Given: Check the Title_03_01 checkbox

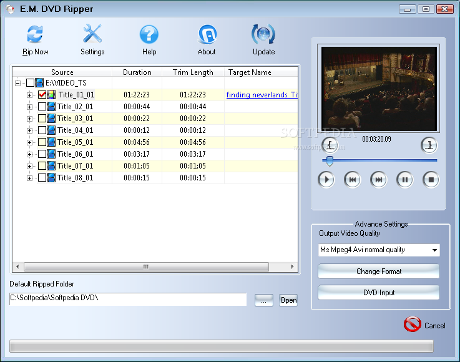Looking at the screenshot, I should pos(42,119).
